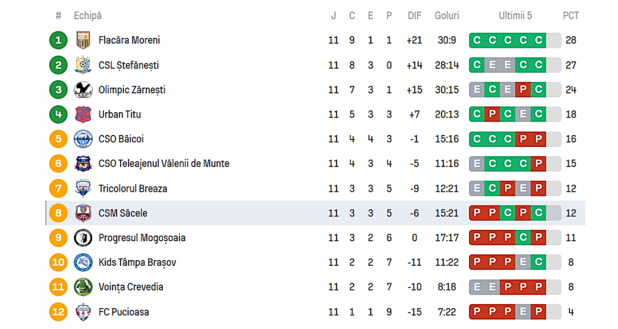The width and height of the screenshot is (618, 329).
Task: Click the Goluri column header
Action: tap(447, 15)
